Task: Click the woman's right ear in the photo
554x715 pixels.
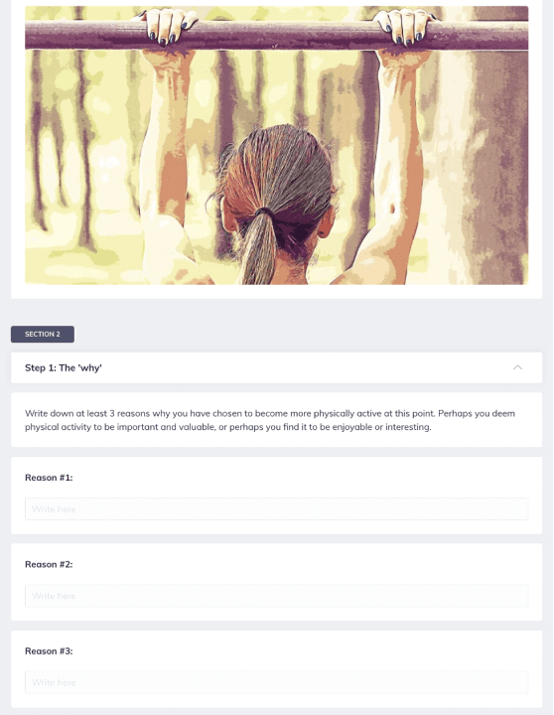Action: coord(325,225)
